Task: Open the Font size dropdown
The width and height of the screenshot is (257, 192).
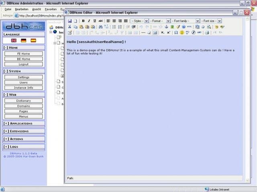Action: [211, 21]
